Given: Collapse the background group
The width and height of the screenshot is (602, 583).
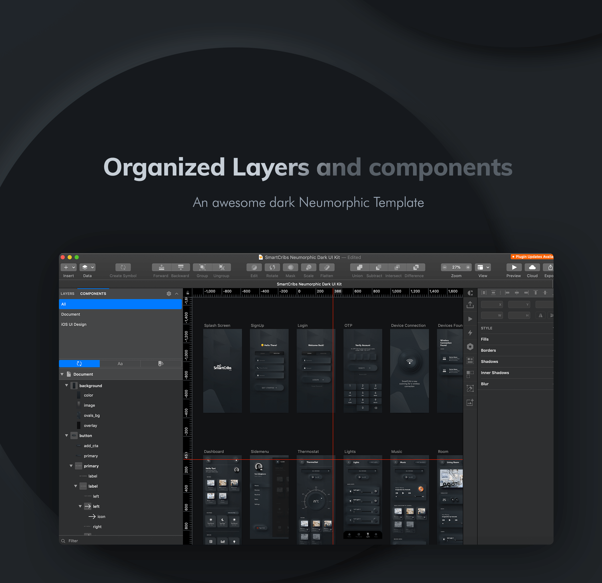Looking at the screenshot, I should pos(66,385).
